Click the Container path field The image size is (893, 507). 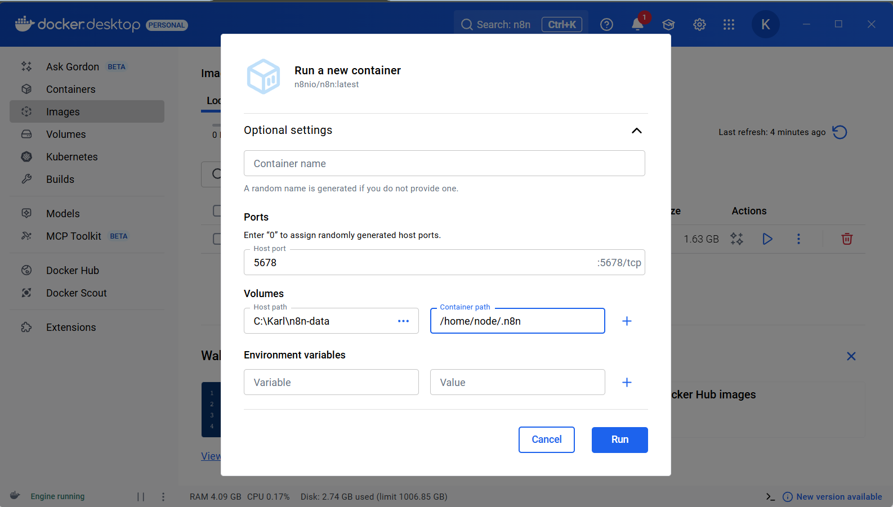pos(517,321)
